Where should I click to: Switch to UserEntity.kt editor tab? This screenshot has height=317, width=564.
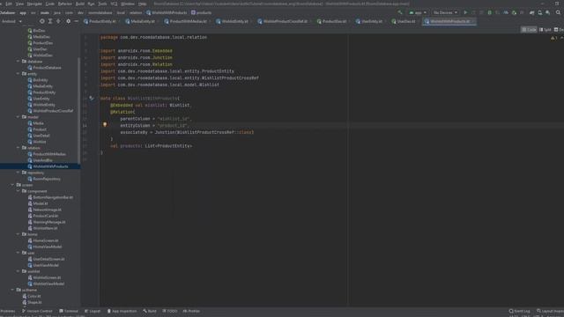[x=372, y=21]
